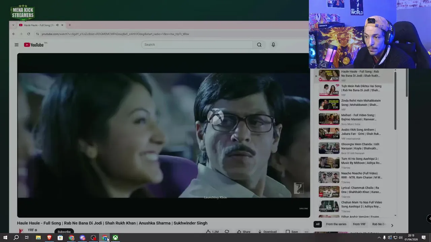Select the Rab Ne chip

[x=379, y=224]
